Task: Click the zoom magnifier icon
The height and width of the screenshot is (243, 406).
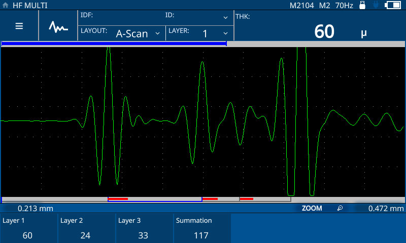Action: (x=340, y=208)
